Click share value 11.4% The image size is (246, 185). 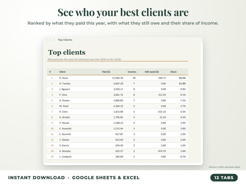click(x=182, y=83)
